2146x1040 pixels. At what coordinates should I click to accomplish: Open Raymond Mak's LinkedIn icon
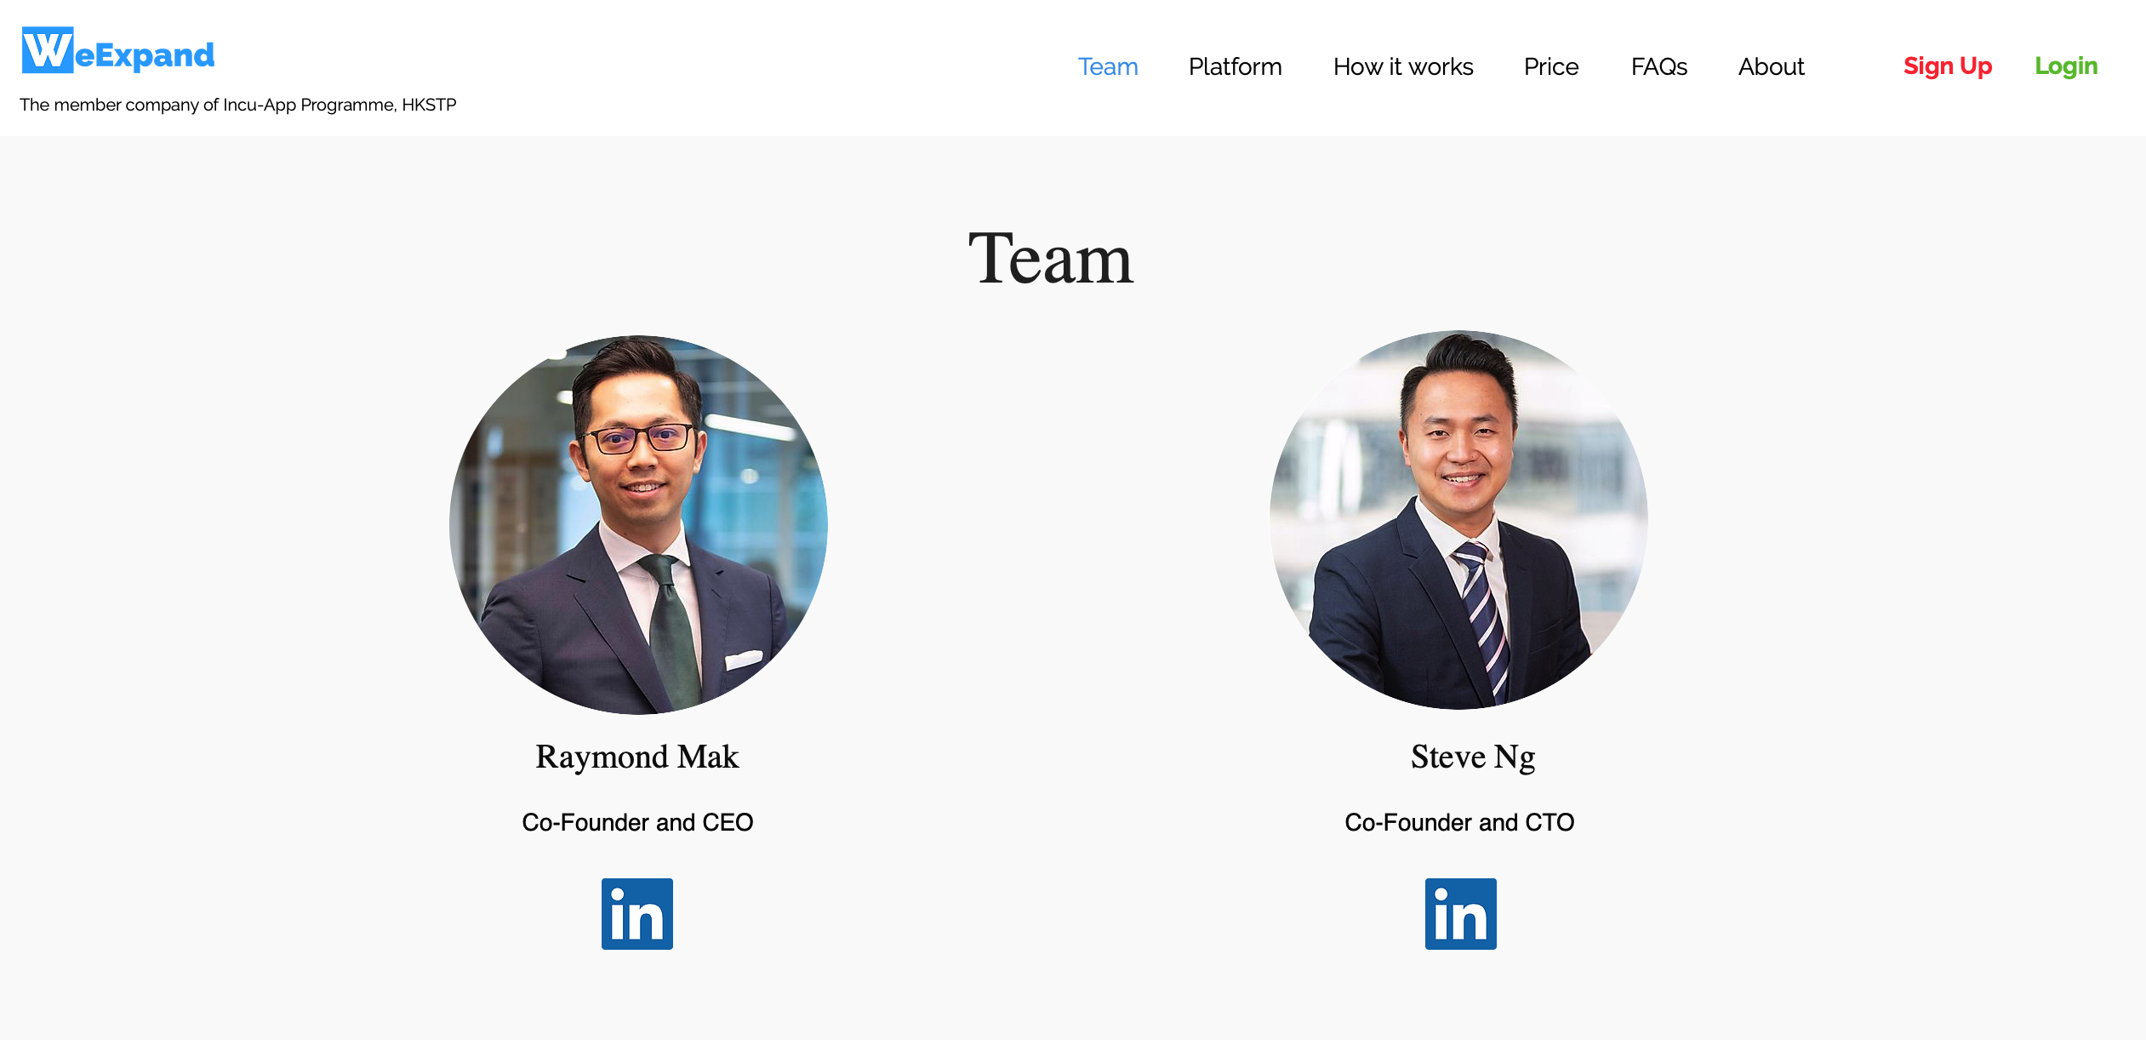637,914
